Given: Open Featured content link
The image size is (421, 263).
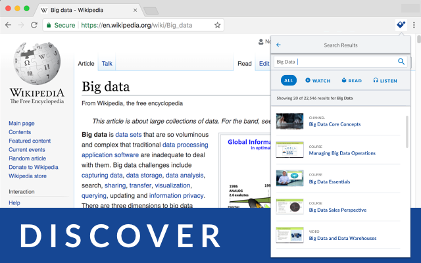Looking at the screenshot, I should pyautogui.click(x=30, y=141).
